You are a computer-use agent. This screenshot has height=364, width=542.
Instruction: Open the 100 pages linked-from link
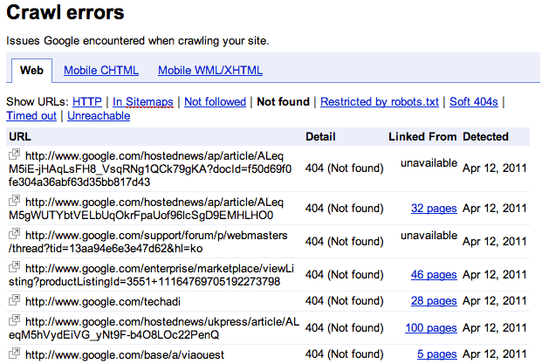(x=431, y=328)
